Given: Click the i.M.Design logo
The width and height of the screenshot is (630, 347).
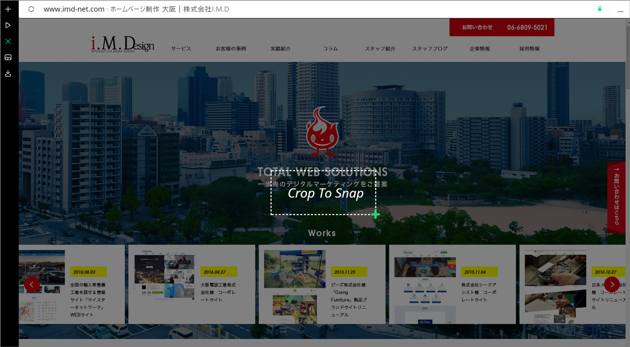Looking at the screenshot, I should point(123,45).
